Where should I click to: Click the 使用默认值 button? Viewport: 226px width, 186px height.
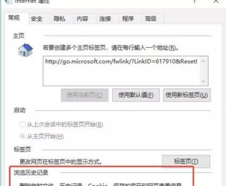(136, 95)
